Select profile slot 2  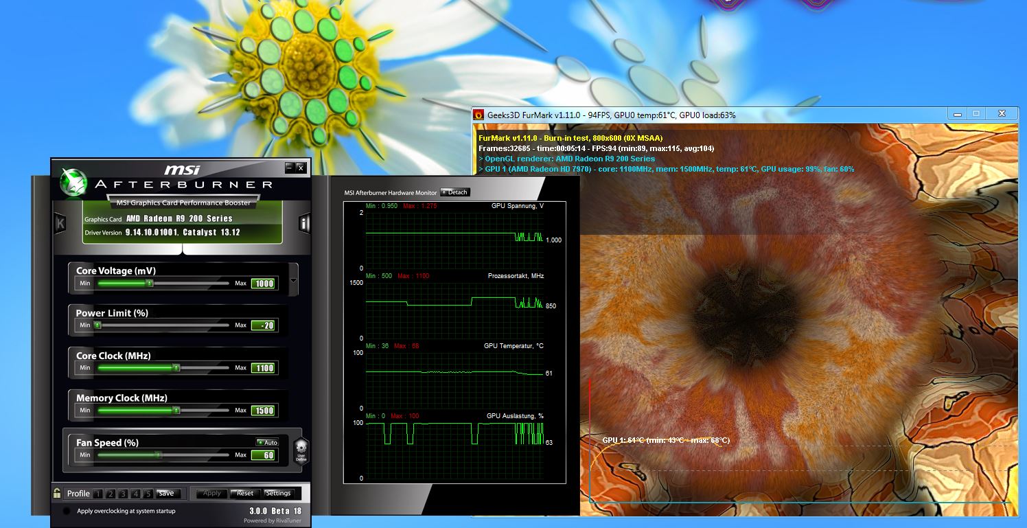(x=110, y=494)
